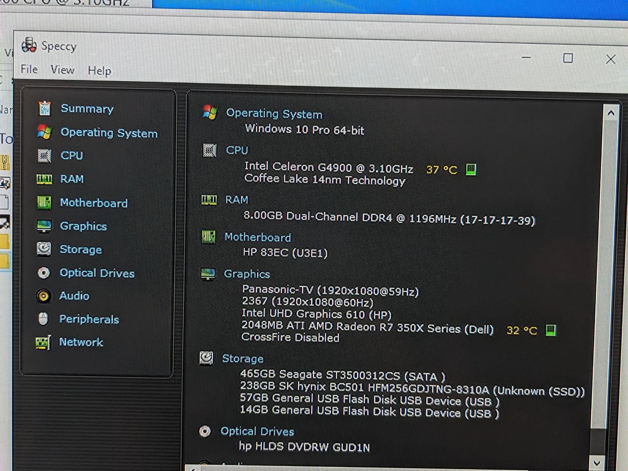628x471 pixels.
Task: Click the green CPU temperature indicator icon
Action: pos(471,169)
